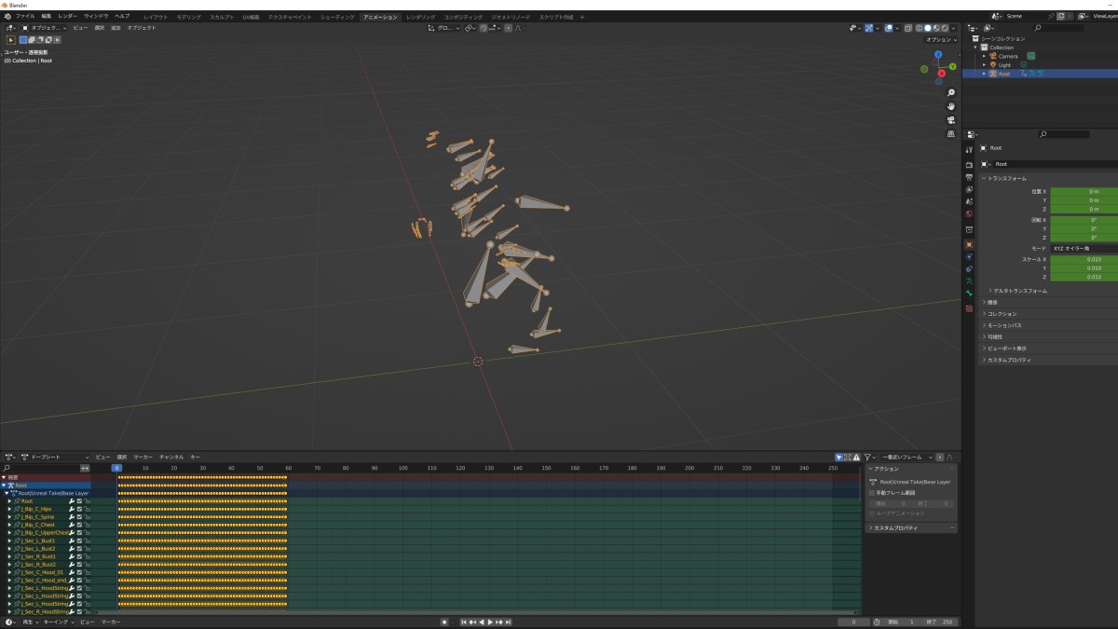Open the Render menu
This screenshot has height=629, width=1118.
(68, 16)
